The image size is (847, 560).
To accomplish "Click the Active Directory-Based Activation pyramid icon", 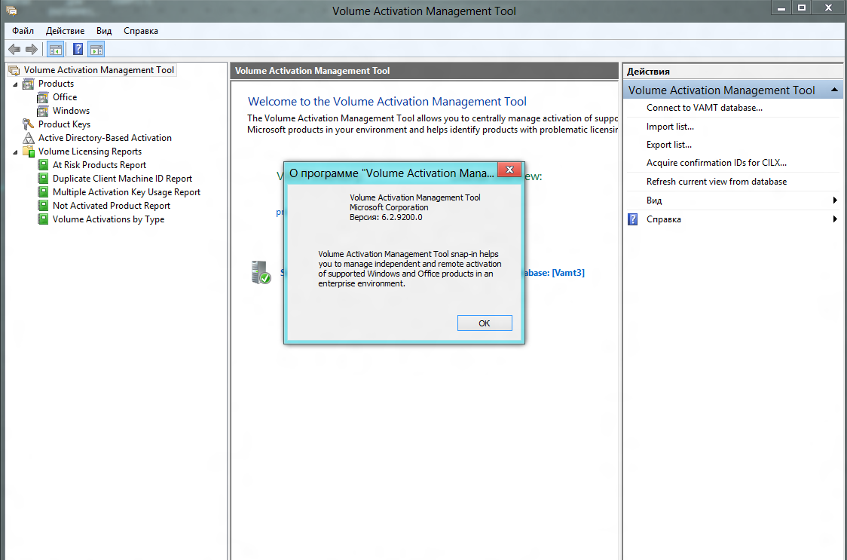I will [29, 138].
